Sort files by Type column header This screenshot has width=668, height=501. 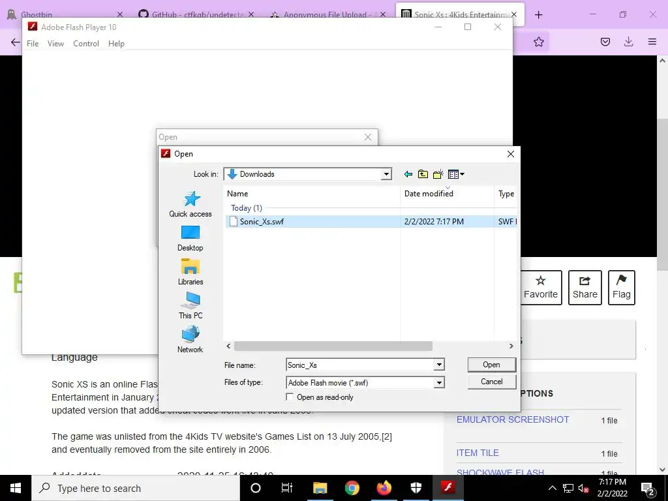(x=506, y=194)
